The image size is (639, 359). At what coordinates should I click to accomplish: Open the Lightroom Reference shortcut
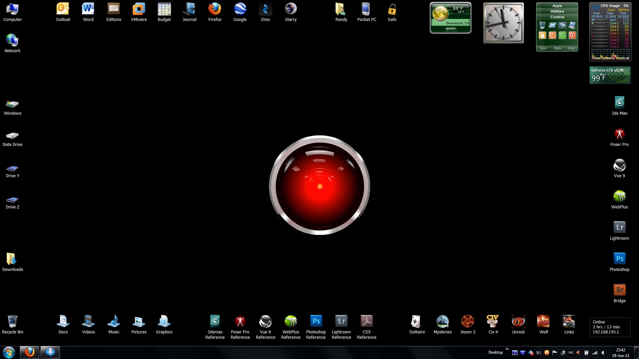(x=341, y=327)
